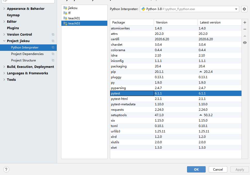Select the urllib3 package row
Viewport: 250px width, 175px height.
[x=176, y=131]
